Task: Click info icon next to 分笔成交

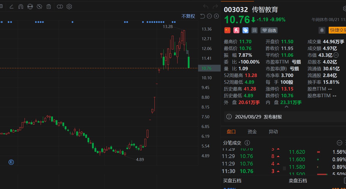Action: 247,143
